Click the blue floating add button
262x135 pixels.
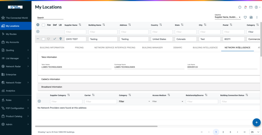click(x=256, y=122)
